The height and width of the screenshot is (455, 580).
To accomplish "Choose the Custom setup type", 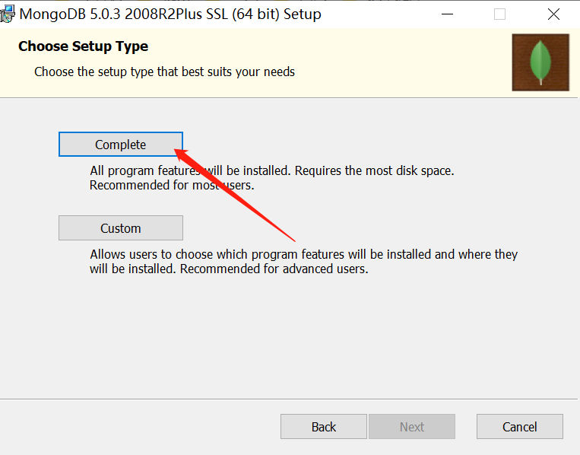I will 121,228.
